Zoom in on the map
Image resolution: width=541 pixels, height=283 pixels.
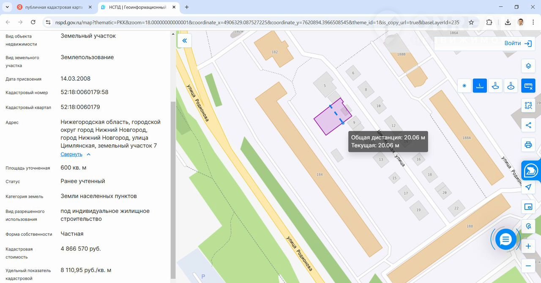tap(528, 246)
